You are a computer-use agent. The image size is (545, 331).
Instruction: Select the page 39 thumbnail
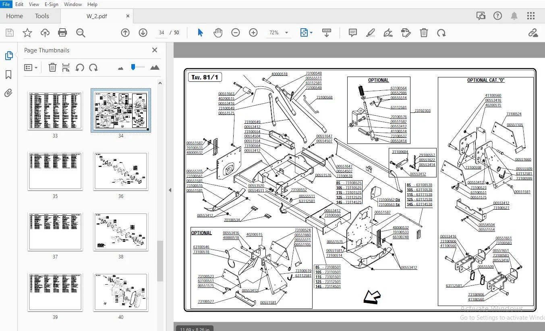point(55,291)
